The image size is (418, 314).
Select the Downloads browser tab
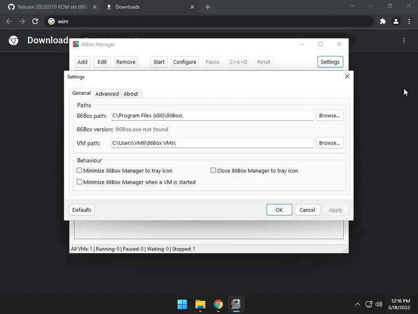pos(149,7)
